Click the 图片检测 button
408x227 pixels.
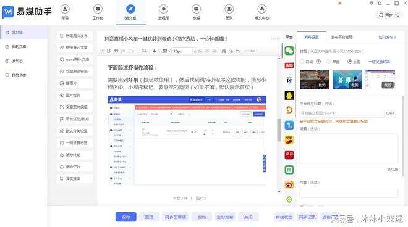point(75,96)
